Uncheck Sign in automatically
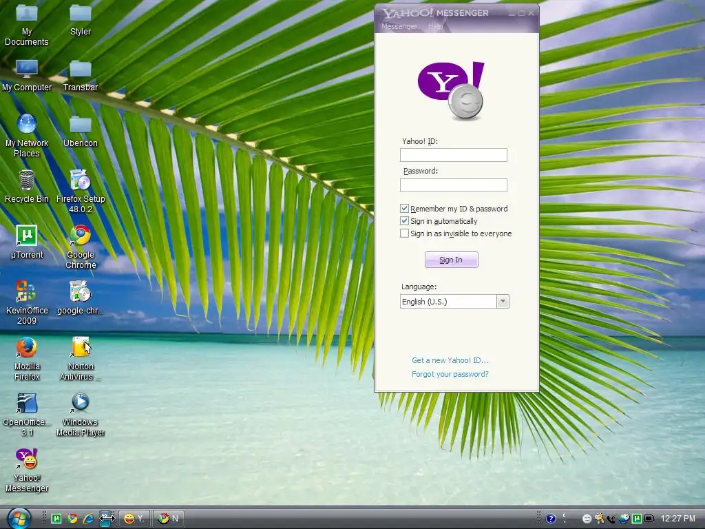 [x=404, y=221]
